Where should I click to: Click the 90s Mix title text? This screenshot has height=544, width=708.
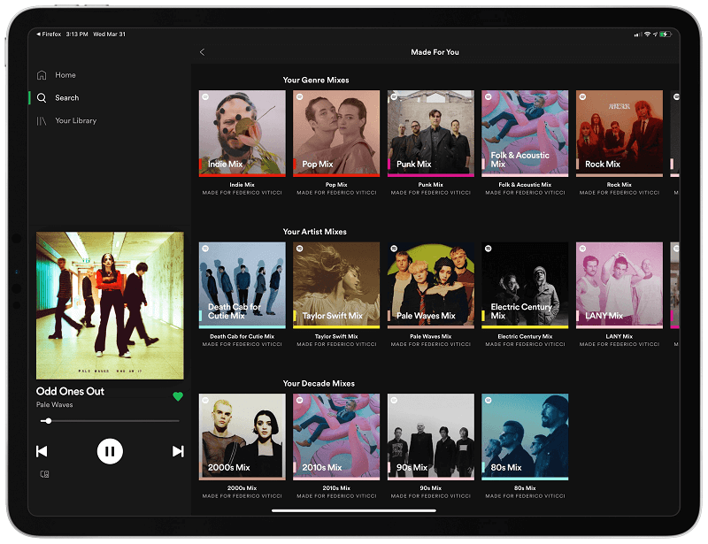(x=431, y=488)
